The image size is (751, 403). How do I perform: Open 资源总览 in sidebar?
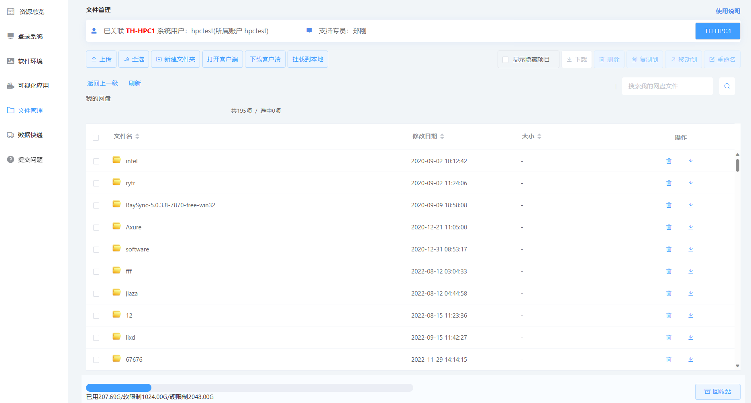pyautogui.click(x=26, y=12)
